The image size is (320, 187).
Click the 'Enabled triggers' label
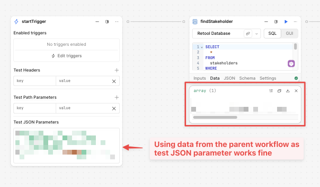pos(30,33)
